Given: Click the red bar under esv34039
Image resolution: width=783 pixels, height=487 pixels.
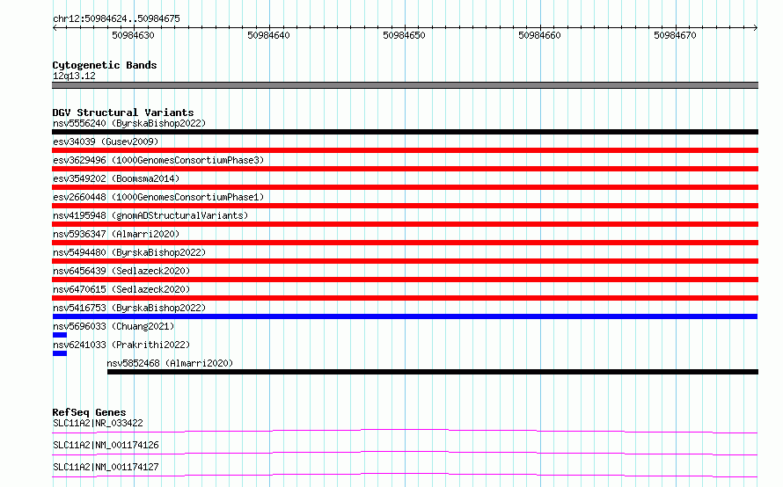Looking at the screenshot, I should click(x=405, y=150).
